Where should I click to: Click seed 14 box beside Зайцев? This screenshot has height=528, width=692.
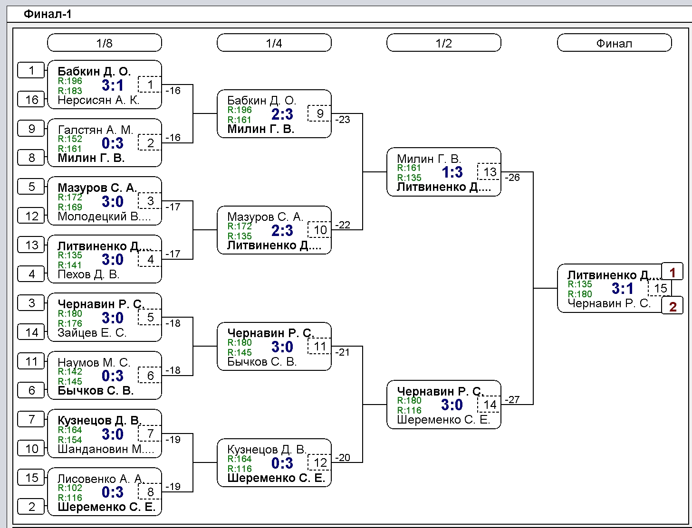click(31, 332)
